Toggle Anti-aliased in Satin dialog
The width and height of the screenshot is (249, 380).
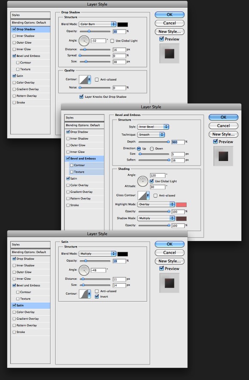pyautogui.click(x=97, y=291)
